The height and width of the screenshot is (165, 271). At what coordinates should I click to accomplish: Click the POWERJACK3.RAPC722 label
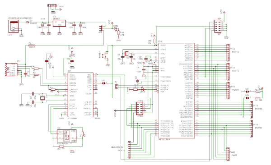click(x=21, y=18)
